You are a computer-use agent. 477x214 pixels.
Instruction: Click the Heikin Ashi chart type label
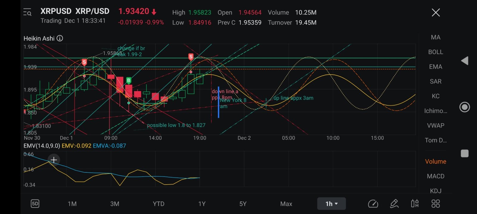click(39, 38)
